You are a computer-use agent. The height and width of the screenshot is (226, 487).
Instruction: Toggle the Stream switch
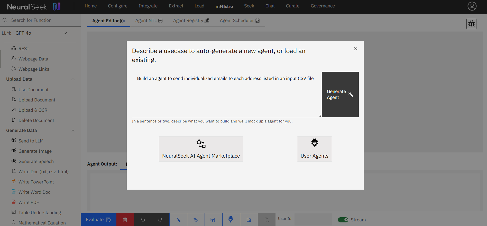(x=343, y=220)
